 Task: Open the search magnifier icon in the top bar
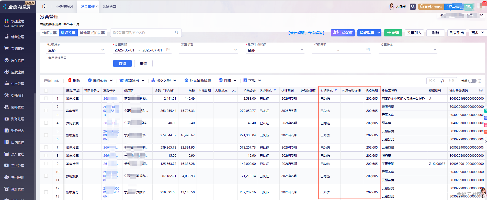pos(413,6)
